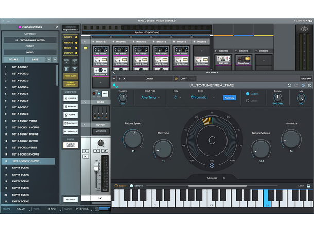The width and height of the screenshot is (314, 231).
Task: Move scene down with arrow button
Action: tap(55, 60)
